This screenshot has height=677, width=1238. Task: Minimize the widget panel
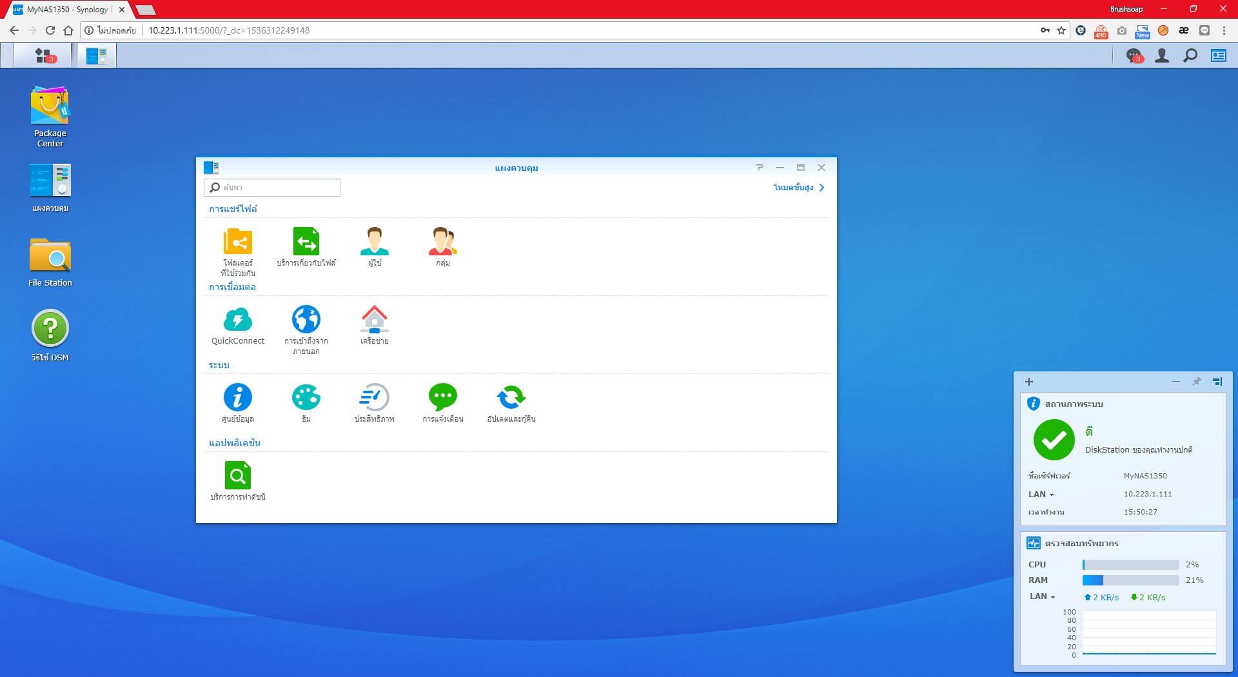pyautogui.click(x=1176, y=382)
